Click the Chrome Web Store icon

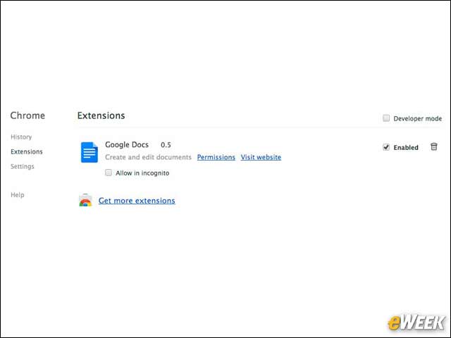85,200
